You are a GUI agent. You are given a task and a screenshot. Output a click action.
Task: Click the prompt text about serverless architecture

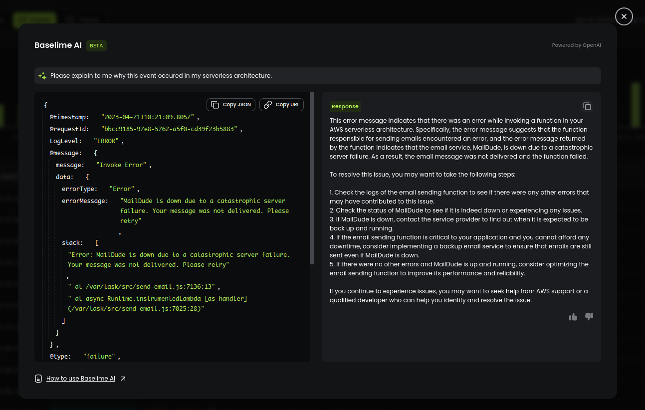click(x=161, y=76)
